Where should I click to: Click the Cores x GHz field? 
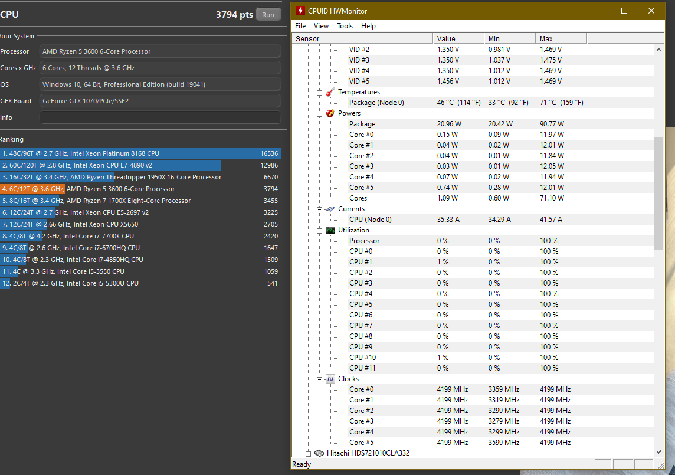click(160, 68)
